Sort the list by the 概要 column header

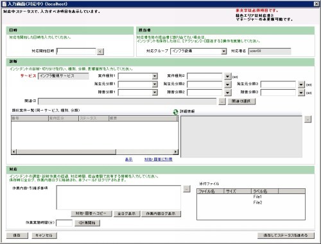click(x=143, y=118)
